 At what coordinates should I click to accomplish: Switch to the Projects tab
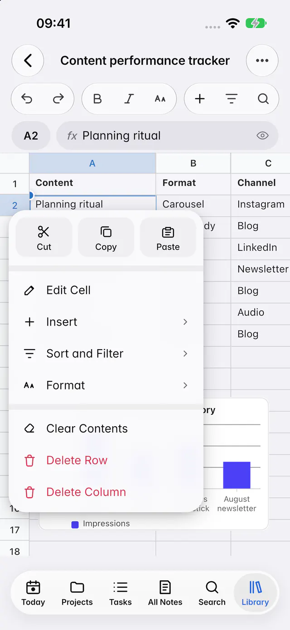(x=77, y=593)
